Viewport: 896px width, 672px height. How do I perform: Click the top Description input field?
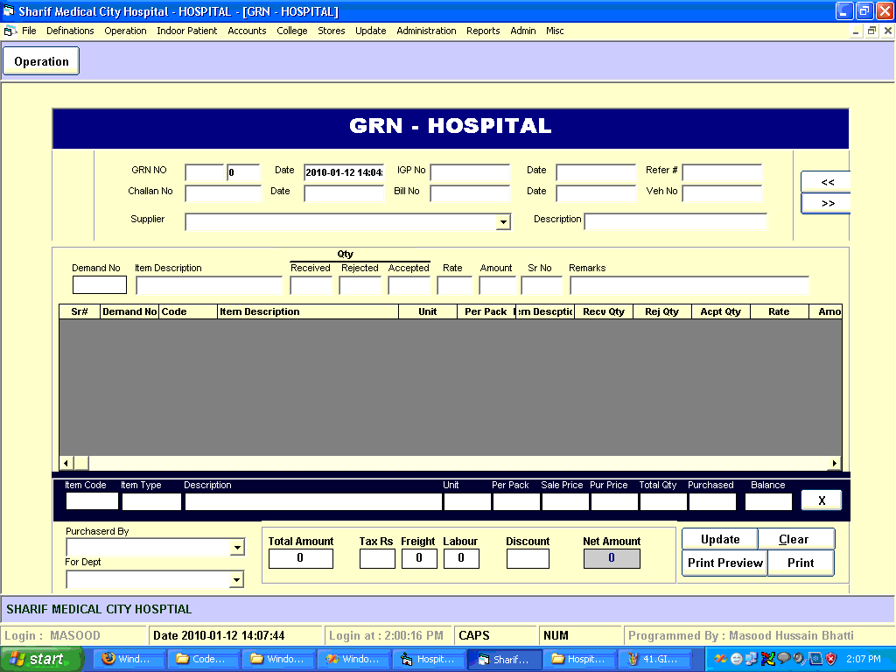pos(675,221)
